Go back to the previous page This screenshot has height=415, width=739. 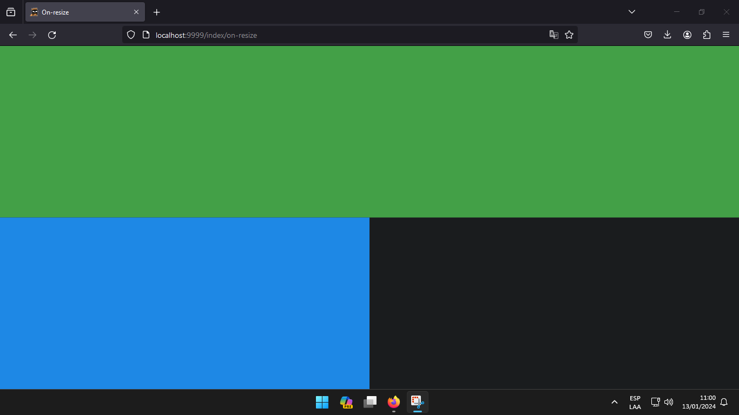click(12, 35)
